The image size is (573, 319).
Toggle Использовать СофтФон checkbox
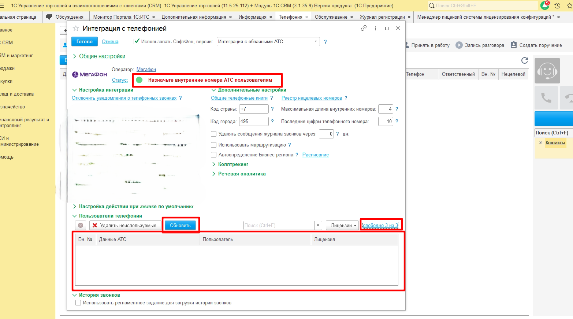point(137,41)
